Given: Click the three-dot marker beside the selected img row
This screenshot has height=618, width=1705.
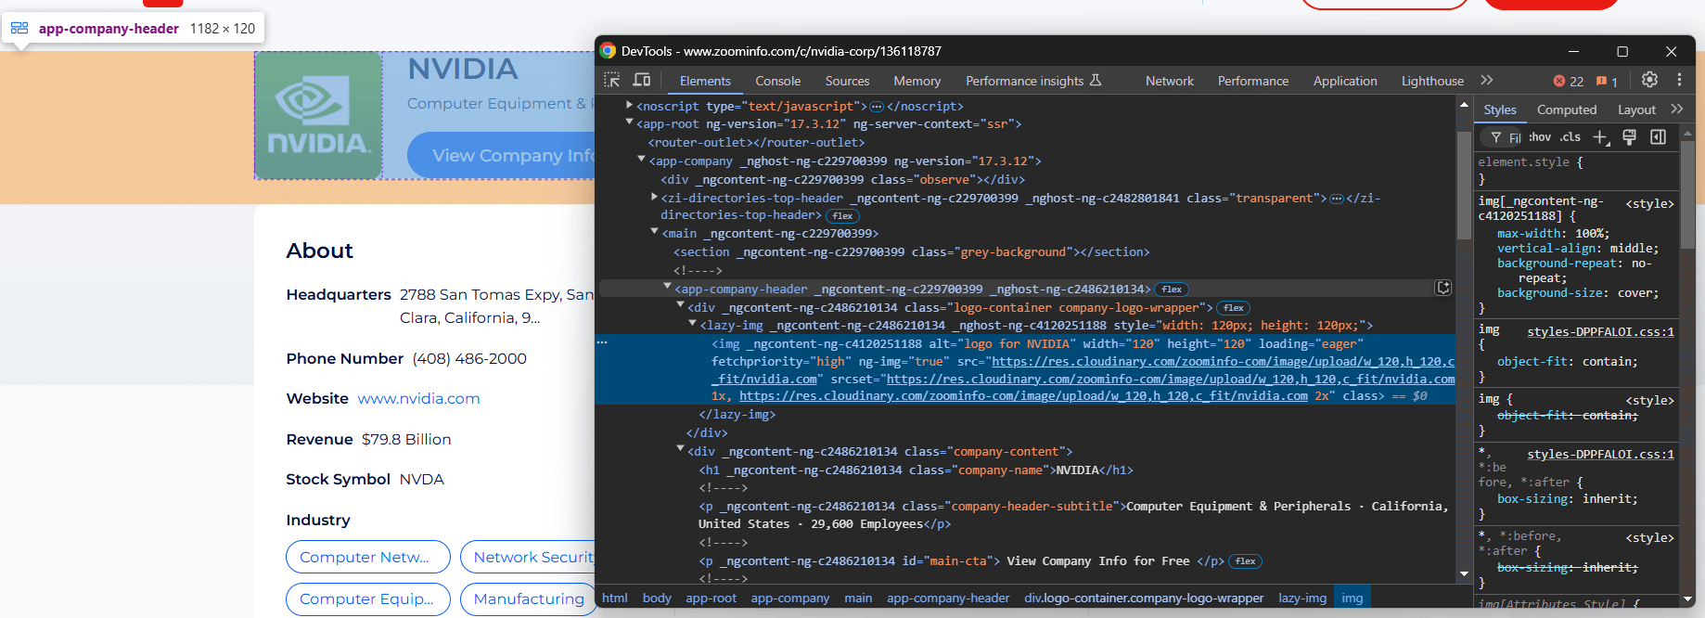Looking at the screenshot, I should point(602,342).
